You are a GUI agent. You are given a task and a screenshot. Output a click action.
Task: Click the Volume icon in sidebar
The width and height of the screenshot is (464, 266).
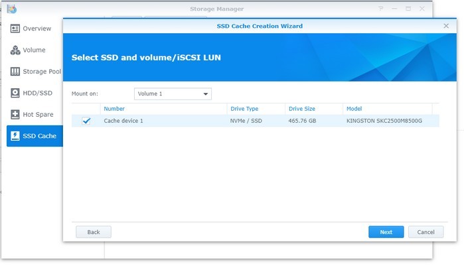click(15, 50)
